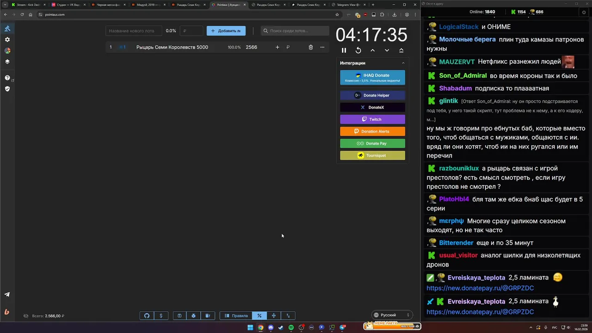Screen dimensions: 592x333
Task: Open Discord from taskbar
Action: tap(271, 327)
